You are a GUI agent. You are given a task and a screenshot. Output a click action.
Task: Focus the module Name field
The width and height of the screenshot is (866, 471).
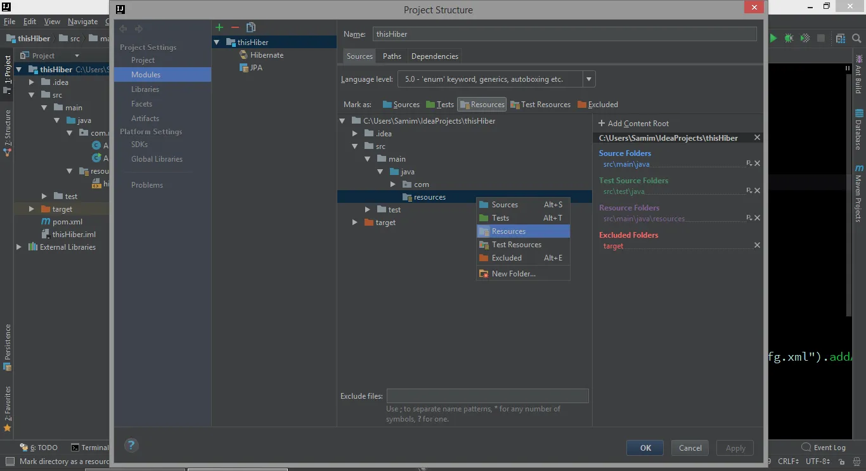pos(564,34)
